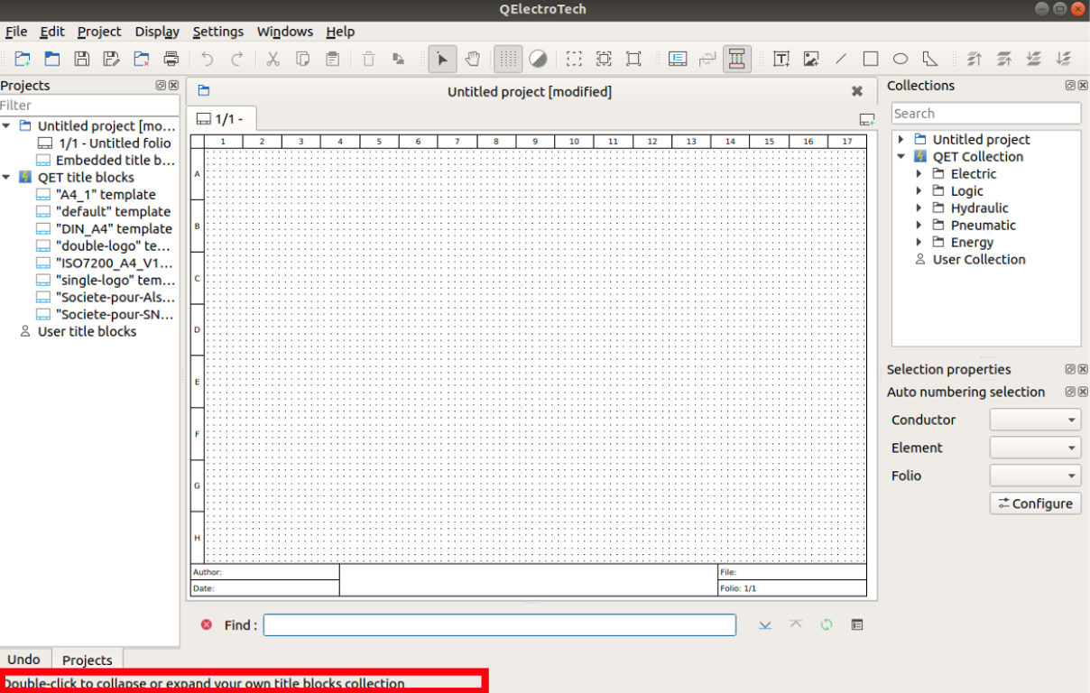Open the Settings menu
The image size is (1090, 693).
[218, 32]
